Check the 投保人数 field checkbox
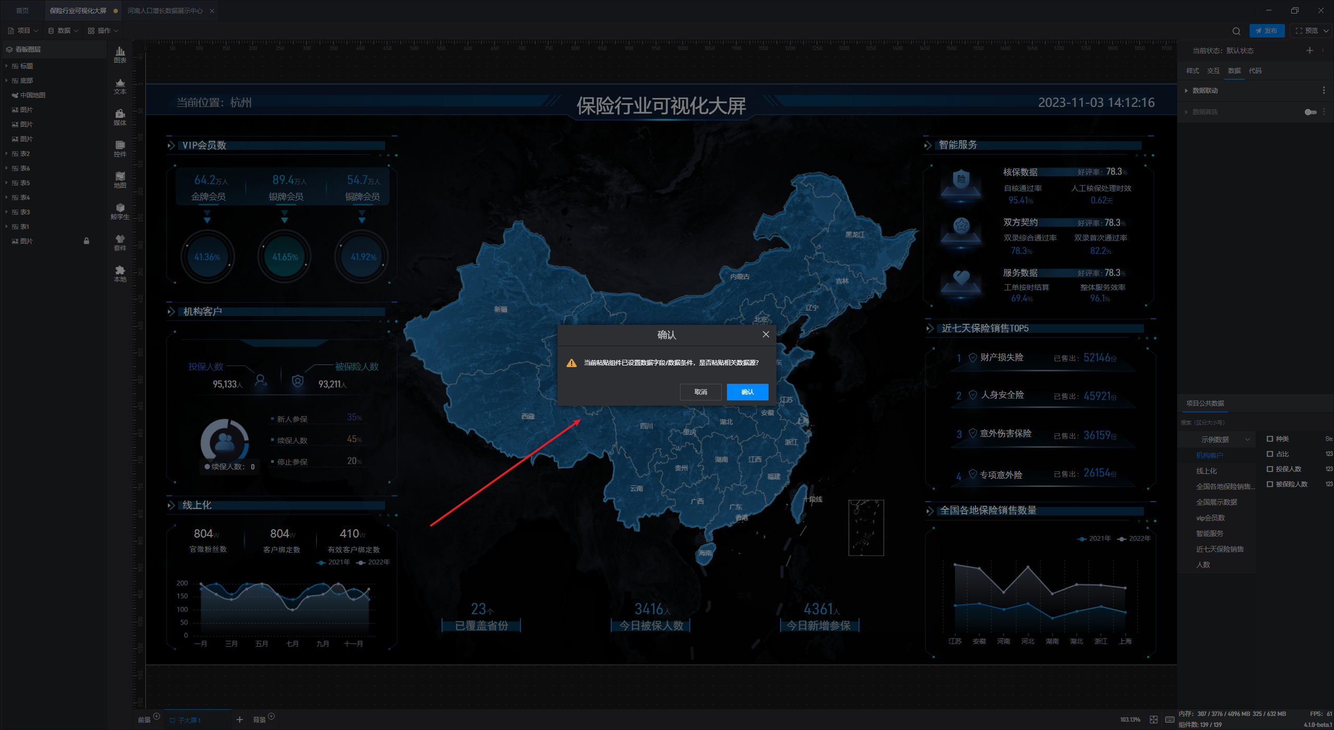Viewport: 1334px width, 730px height. [1270, 469]
